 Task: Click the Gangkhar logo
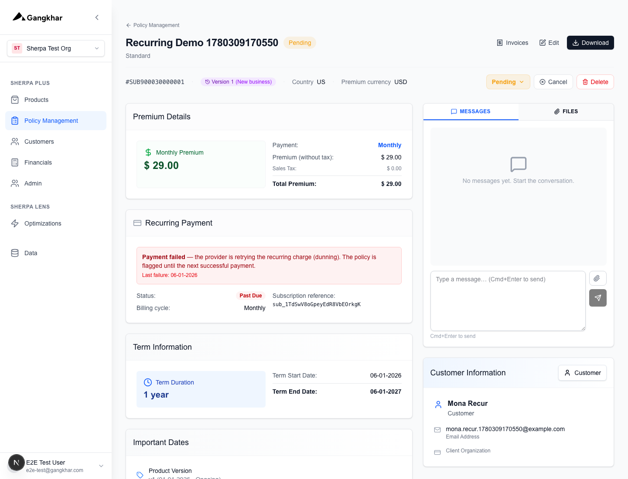click(x=38, y=17)
